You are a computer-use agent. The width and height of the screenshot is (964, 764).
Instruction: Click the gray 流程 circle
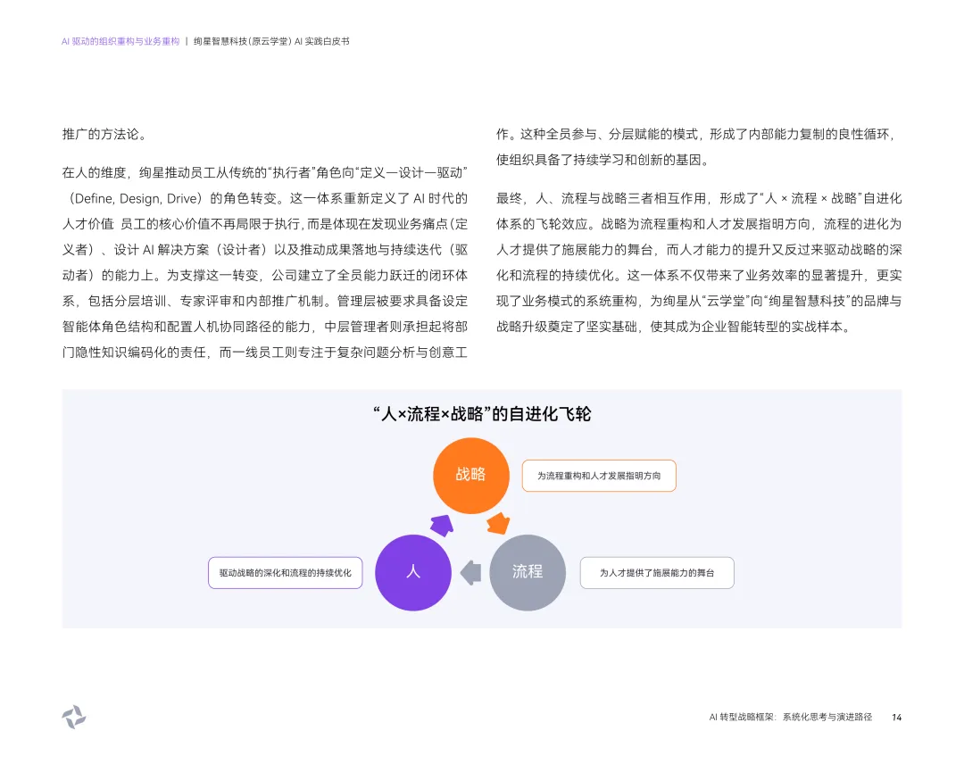coord(528,572)
